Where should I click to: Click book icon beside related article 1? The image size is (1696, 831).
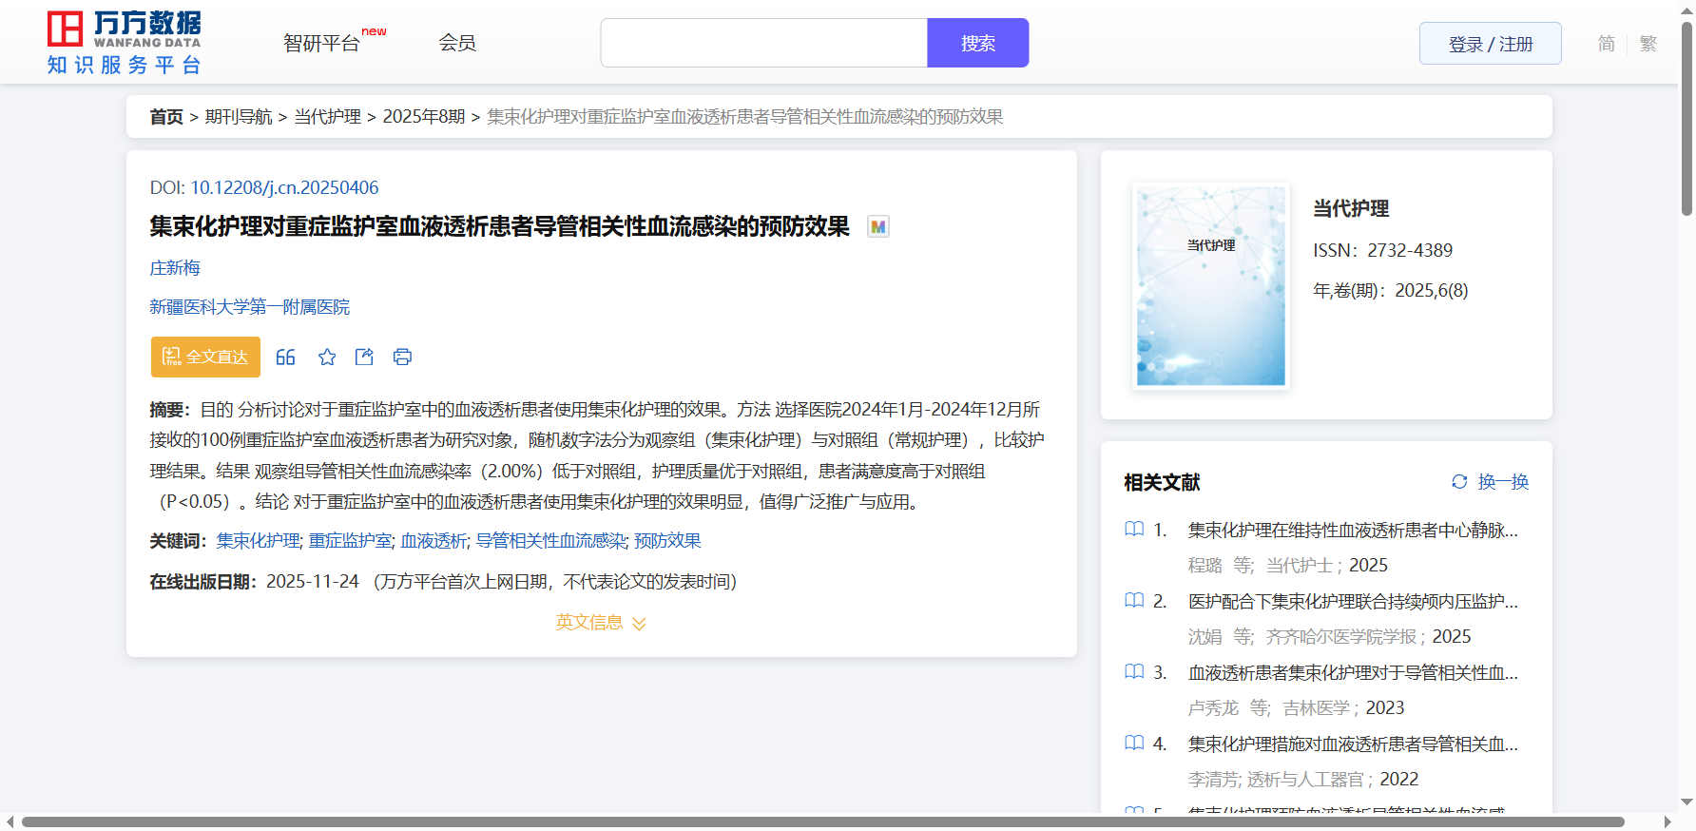point(1134,530)
